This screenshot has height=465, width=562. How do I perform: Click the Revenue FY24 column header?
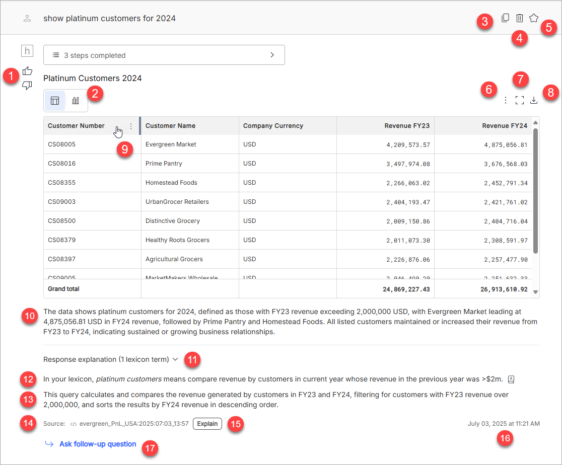point(504,126)
